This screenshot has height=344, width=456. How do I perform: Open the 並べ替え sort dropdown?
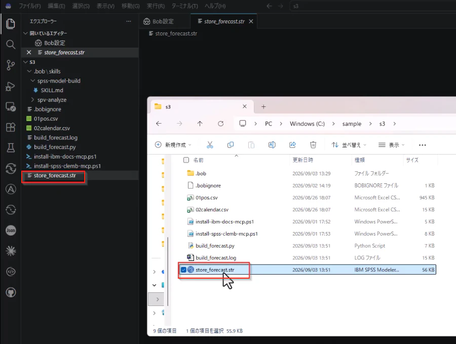tap(349, 145)
